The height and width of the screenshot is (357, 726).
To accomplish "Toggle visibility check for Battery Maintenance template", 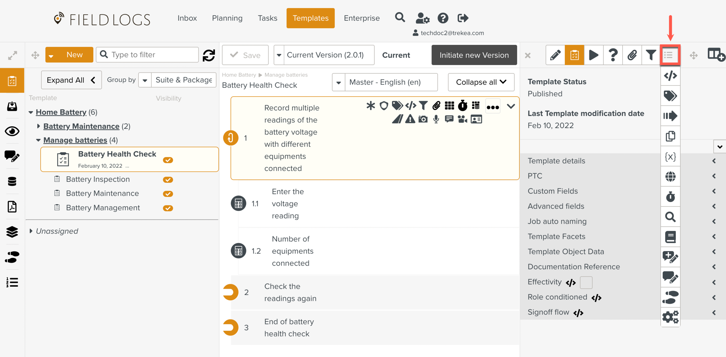I will 168,194.
